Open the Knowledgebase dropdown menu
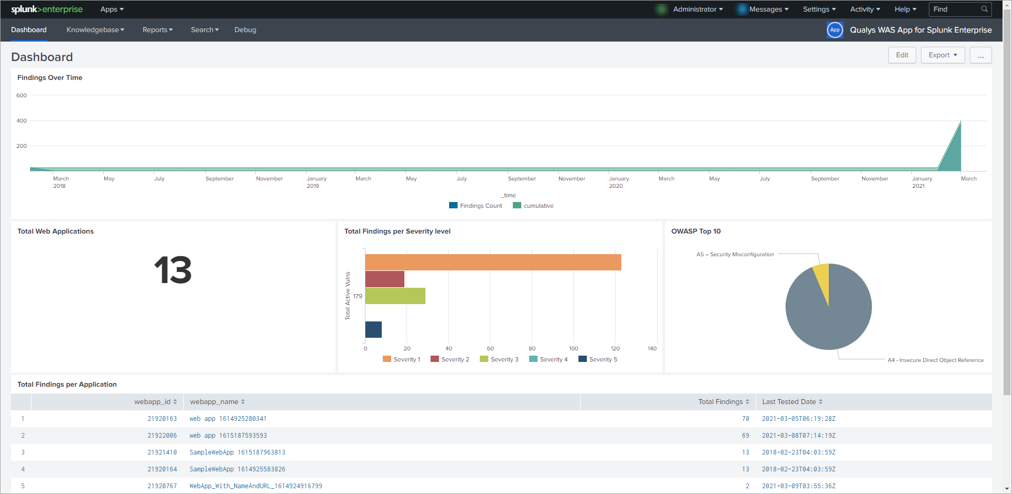This screenshot has height=494, width=1012. 95,30
